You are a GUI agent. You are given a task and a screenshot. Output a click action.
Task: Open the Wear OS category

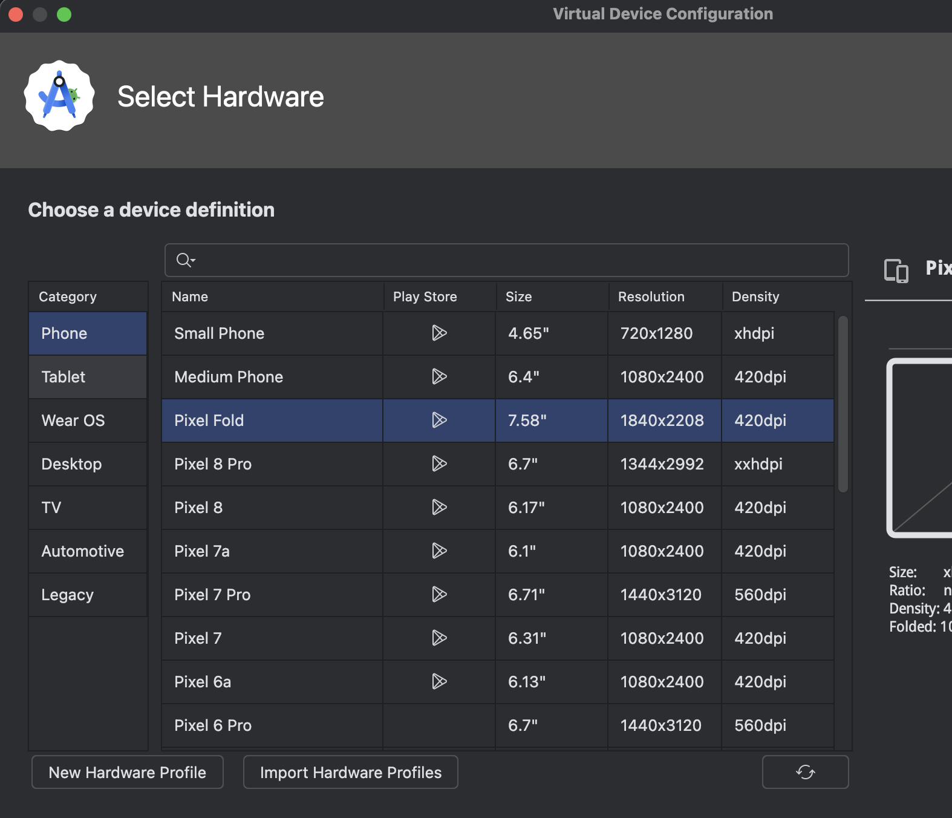pyautogui.click(x=88, y=420)
